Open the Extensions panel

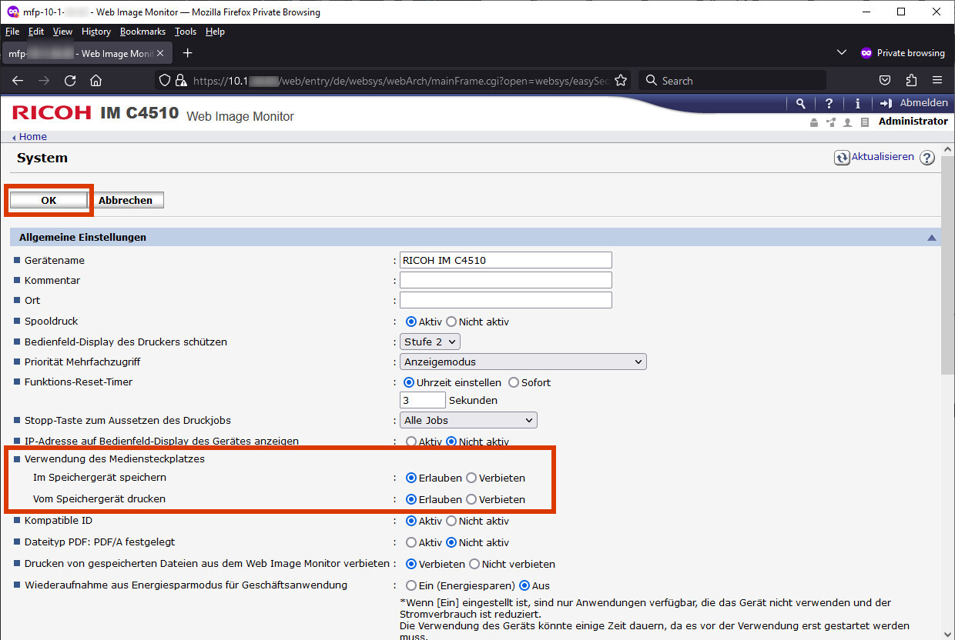click(x=911, y=81)
